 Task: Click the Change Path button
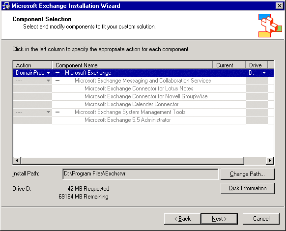pyautogui.click(x=247, y=174)
